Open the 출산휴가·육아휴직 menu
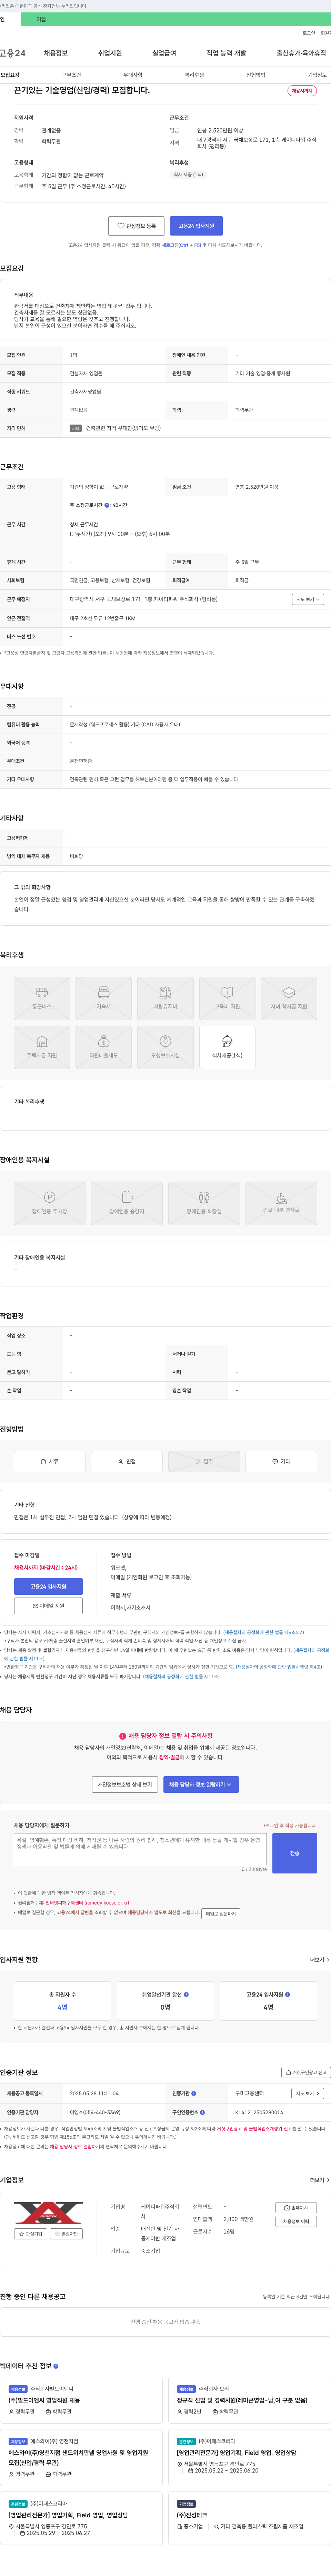Screen dimensions: 331x2576 tap(301, 53)
